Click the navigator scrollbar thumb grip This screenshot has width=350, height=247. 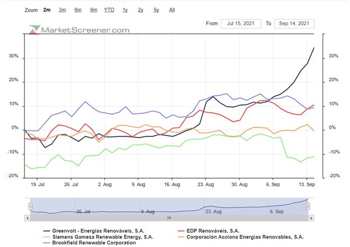[169, 218]
